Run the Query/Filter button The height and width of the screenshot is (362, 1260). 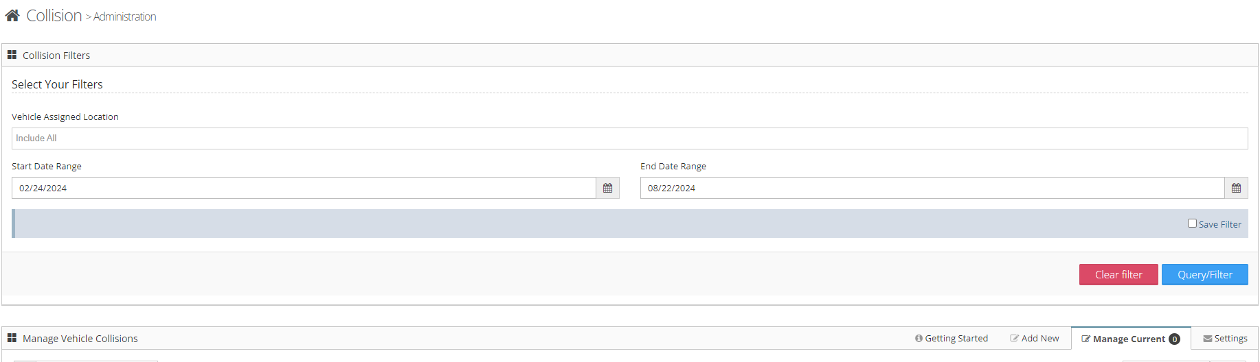(1204, 275)
